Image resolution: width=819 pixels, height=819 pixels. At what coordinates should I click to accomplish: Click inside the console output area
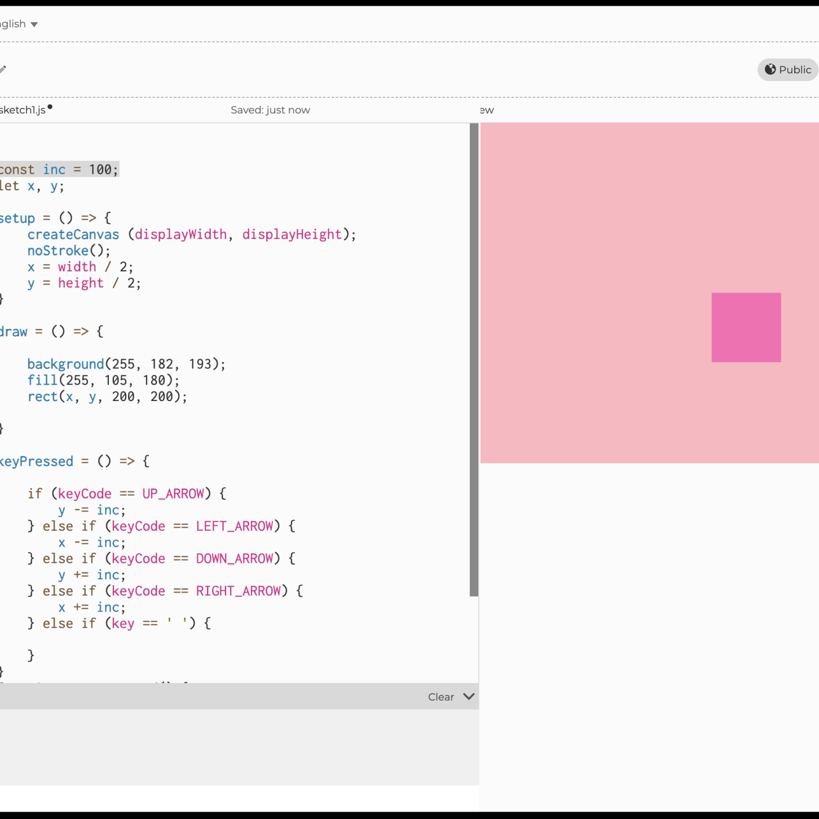coord(239,747)
